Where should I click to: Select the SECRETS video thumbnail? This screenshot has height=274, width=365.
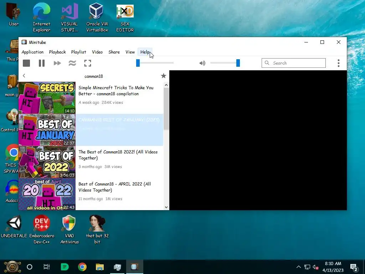pos(47,98)
